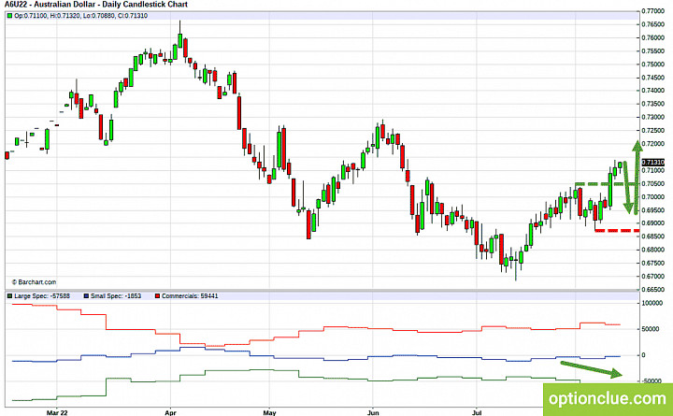
Task: Click the 0.73000 price axis label
Action: tap(653, 117)
